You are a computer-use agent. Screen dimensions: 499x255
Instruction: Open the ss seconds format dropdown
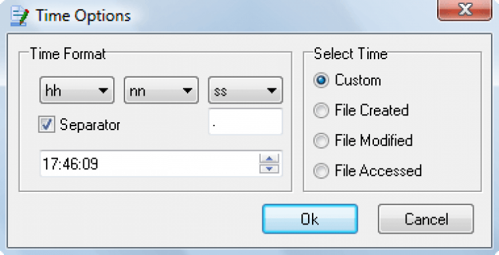(x=246, y=90)
